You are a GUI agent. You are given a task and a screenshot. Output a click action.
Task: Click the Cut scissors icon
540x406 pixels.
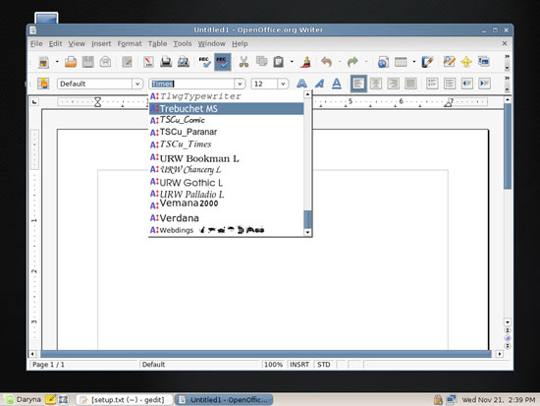click(243, 62)
